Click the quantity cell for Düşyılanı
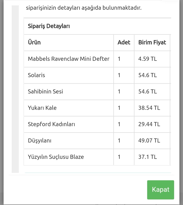This screenshot has width=183, height=205. (x=119, y=140)
